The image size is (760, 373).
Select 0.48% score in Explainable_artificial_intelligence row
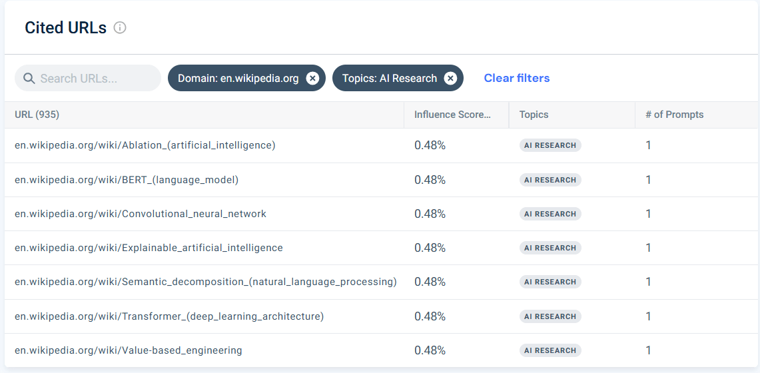(430, 248)
